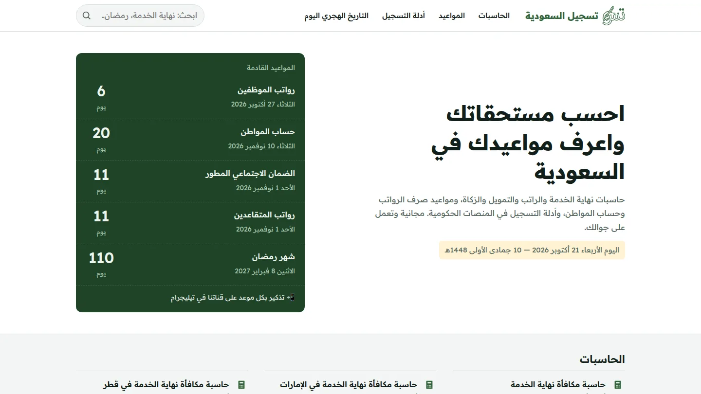Click calculator icon beside حاسبة مكافأة نهاية الخدمة
Screen dimensions: 701x394
(618, 385)
